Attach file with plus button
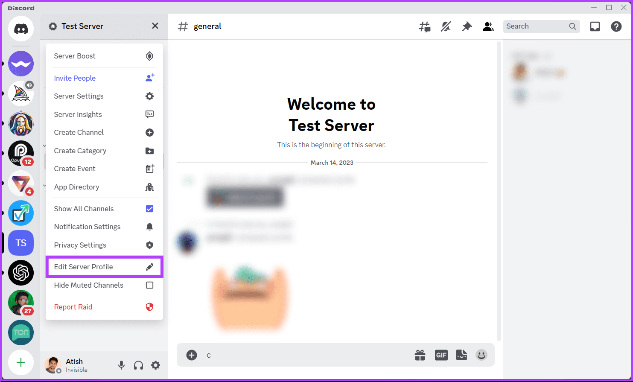This screenshot has height=382, width=633. (192, 355)
